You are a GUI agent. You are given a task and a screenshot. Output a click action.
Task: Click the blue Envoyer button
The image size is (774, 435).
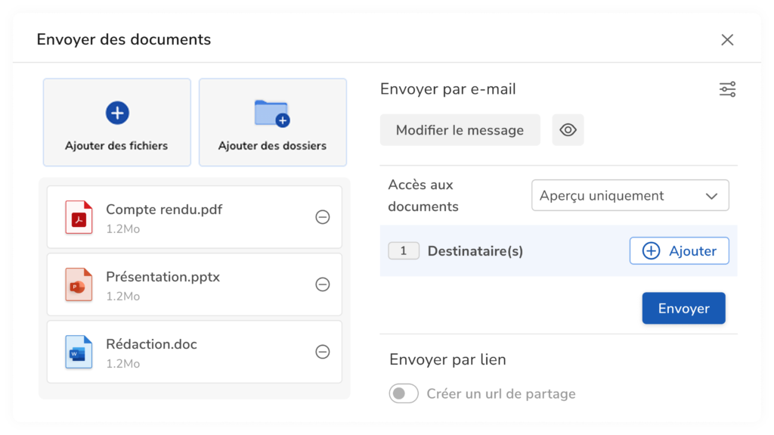[683, 308]
